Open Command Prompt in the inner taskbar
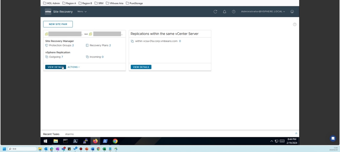340x152 pixels. pyautogui.click(x=65, y=141)
